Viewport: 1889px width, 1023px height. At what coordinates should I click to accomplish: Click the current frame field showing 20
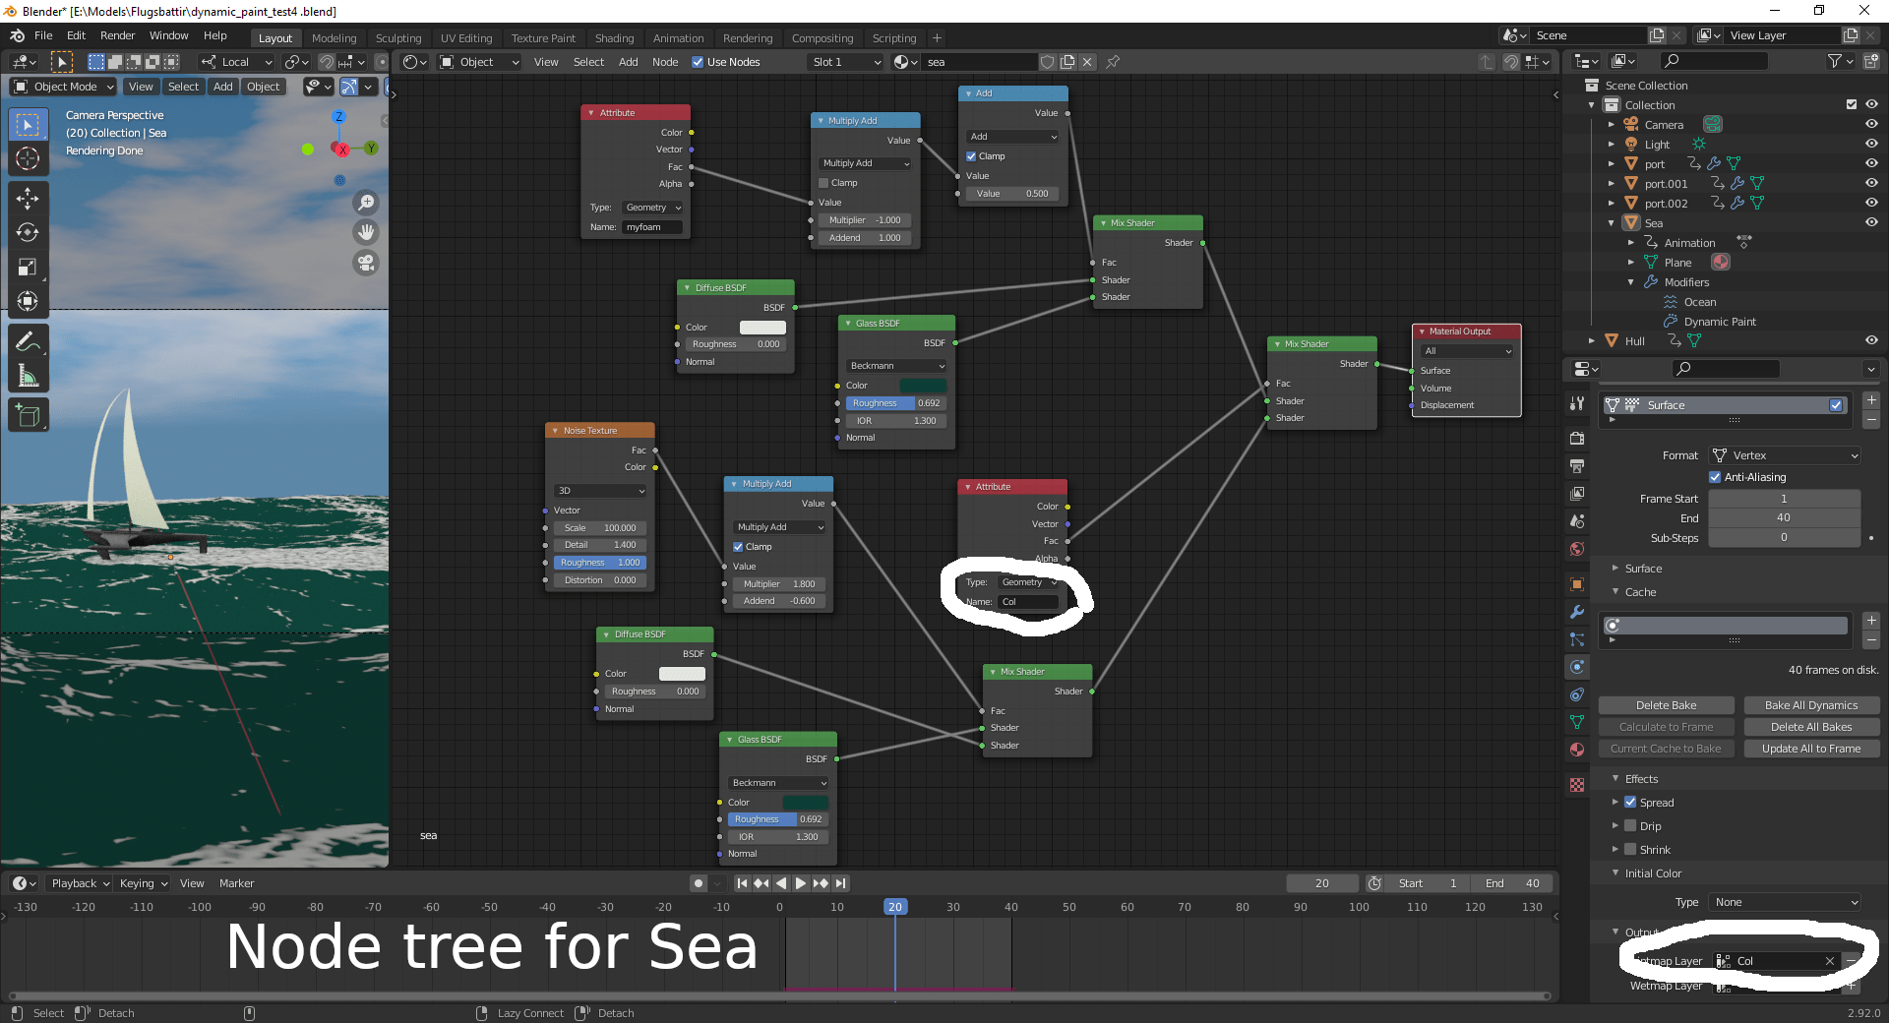pos(1321,883)
